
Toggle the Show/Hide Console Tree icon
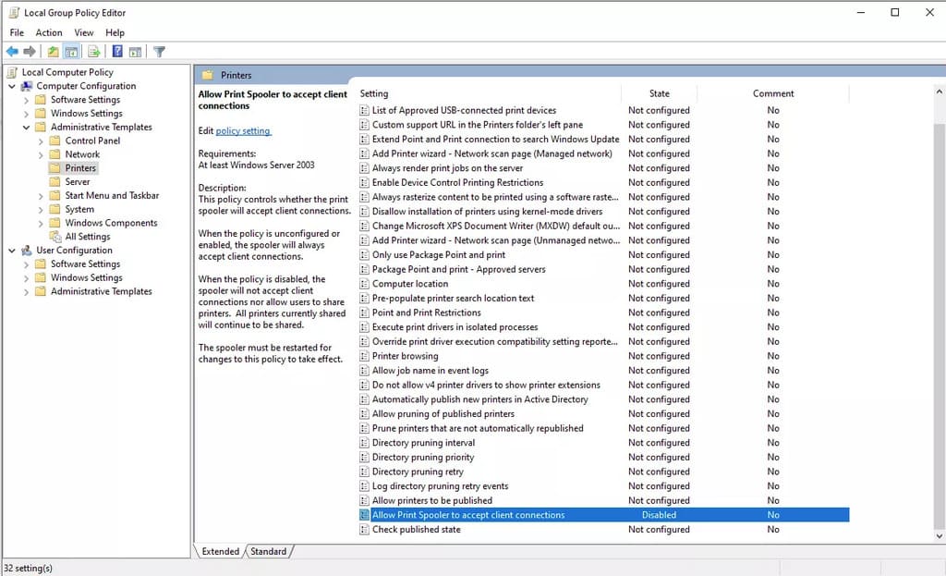point(71,52)
